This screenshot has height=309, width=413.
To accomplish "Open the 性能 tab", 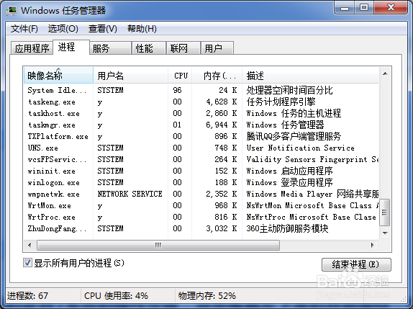I will point(149,48).
